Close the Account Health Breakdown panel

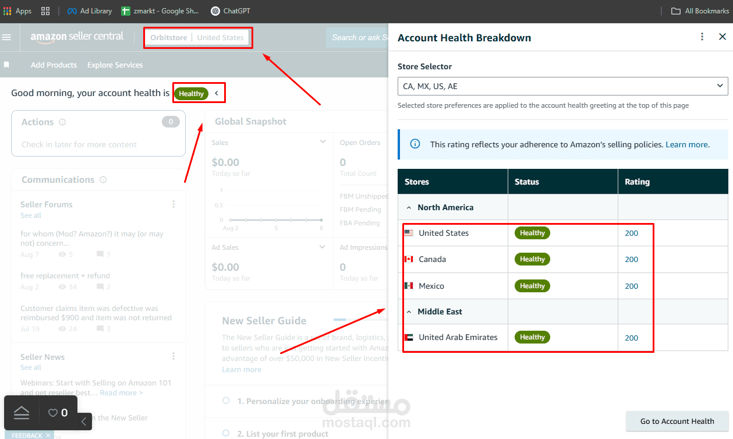(723, 37)
